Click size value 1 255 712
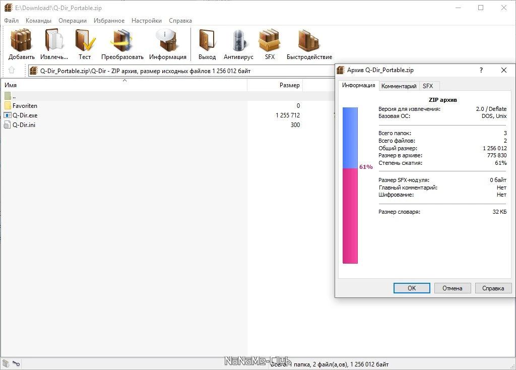Screen dimensions: 516x370 tap(288, 115)
